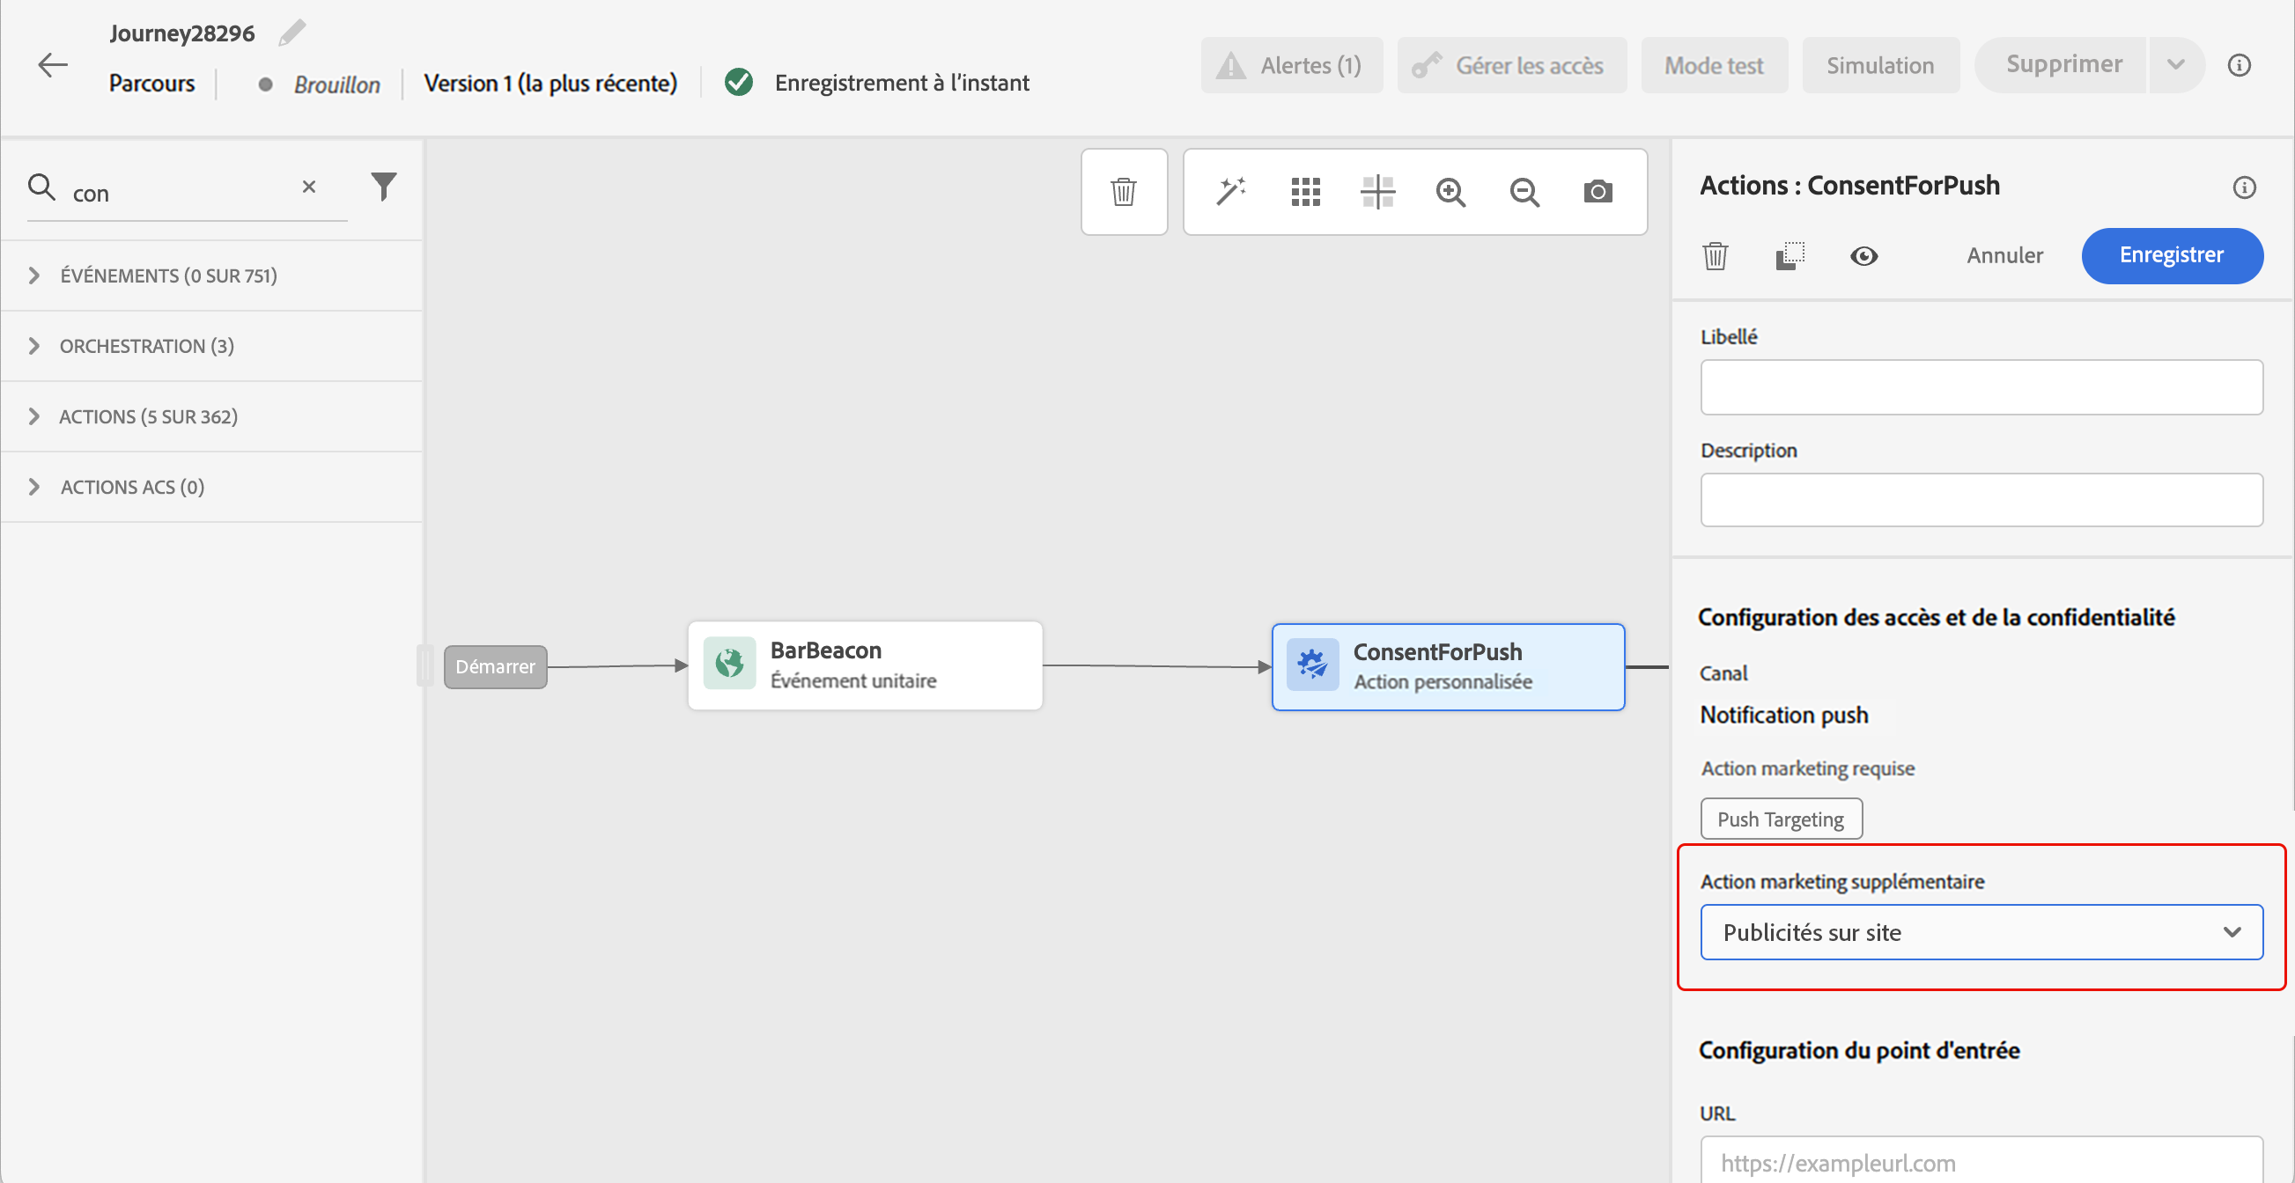Toggle read-only eye icon in Actions panel

click(x=1863, y=256)
